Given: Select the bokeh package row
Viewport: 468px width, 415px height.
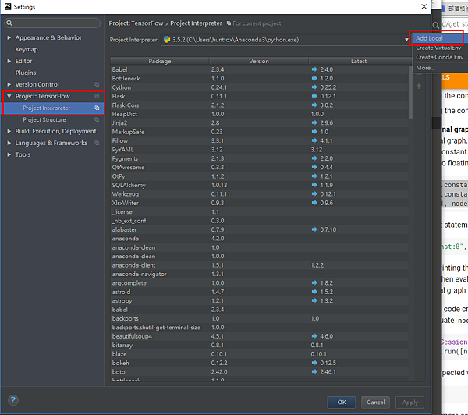Looking at the screenshot, I should pos(259,363).
